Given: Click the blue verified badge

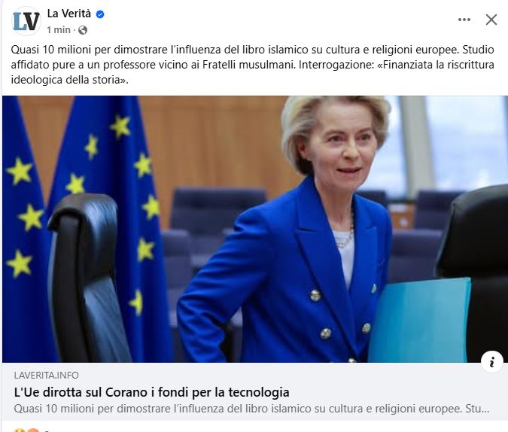Looking at the screenshot, I should 100,14.
